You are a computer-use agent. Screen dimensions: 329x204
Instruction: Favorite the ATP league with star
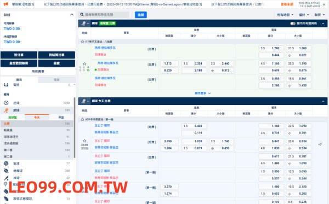pos(82,119)
